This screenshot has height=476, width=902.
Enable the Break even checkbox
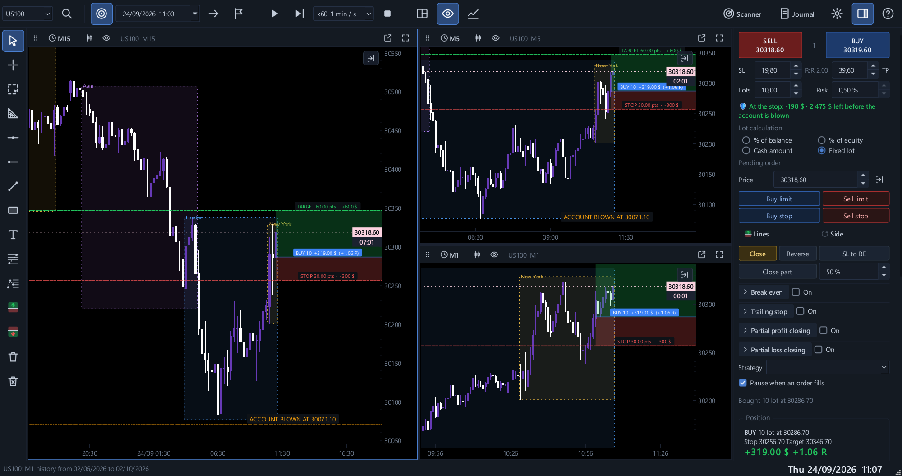(x=796, y=292)
